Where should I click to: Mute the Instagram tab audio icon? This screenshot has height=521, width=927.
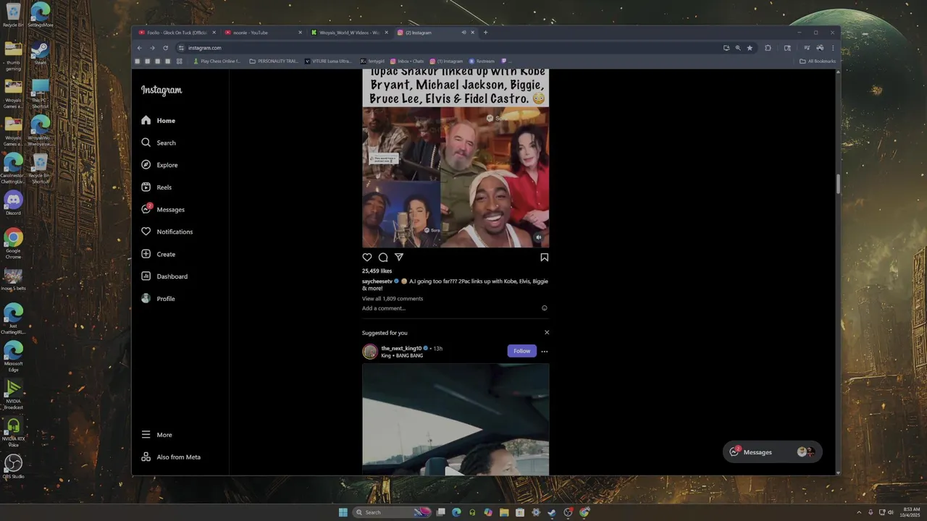(463, 33)
